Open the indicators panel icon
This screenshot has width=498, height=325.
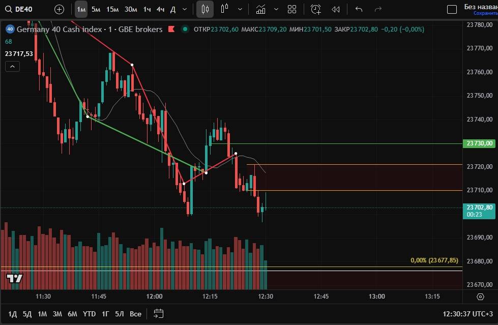pyautogui.click(x=261, y=9)
